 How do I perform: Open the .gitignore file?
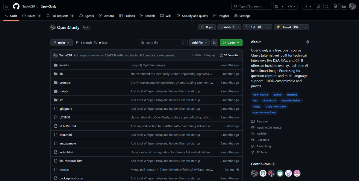(x=66, y=109)
